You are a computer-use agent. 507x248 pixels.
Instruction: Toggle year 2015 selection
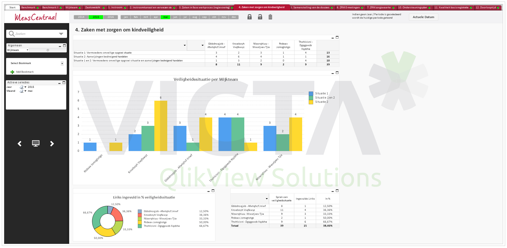click(96, 17)
